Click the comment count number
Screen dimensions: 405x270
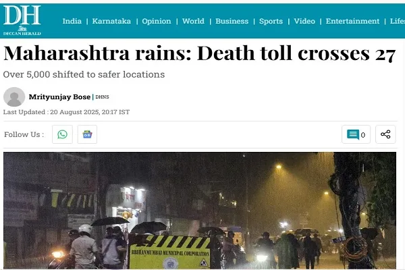coord(363,135)
